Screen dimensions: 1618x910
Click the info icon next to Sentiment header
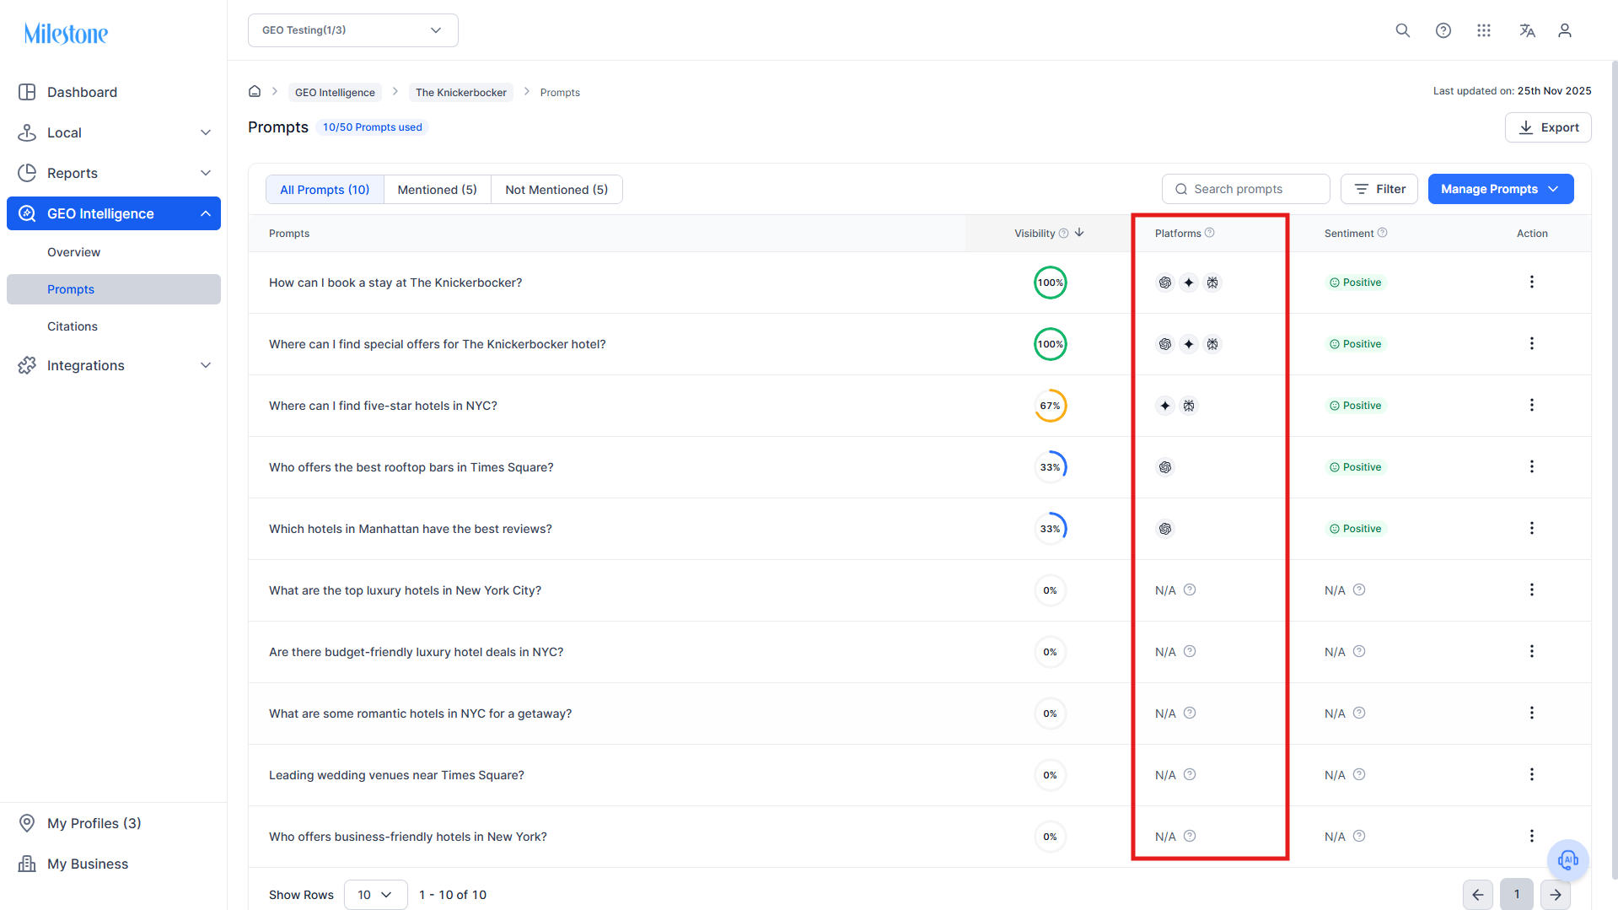[1383, 233]
